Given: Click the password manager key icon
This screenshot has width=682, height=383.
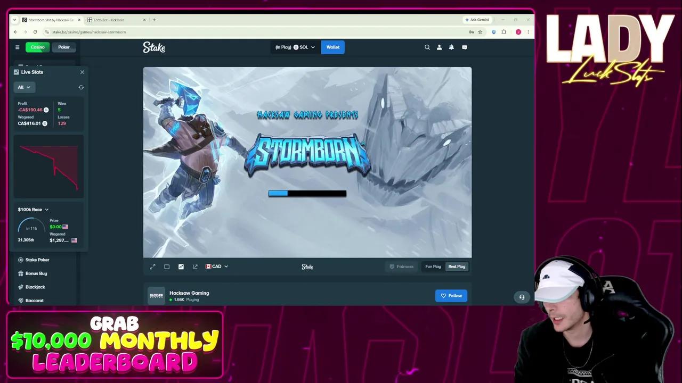Looking at the screenshot, I should coord(471,32).
